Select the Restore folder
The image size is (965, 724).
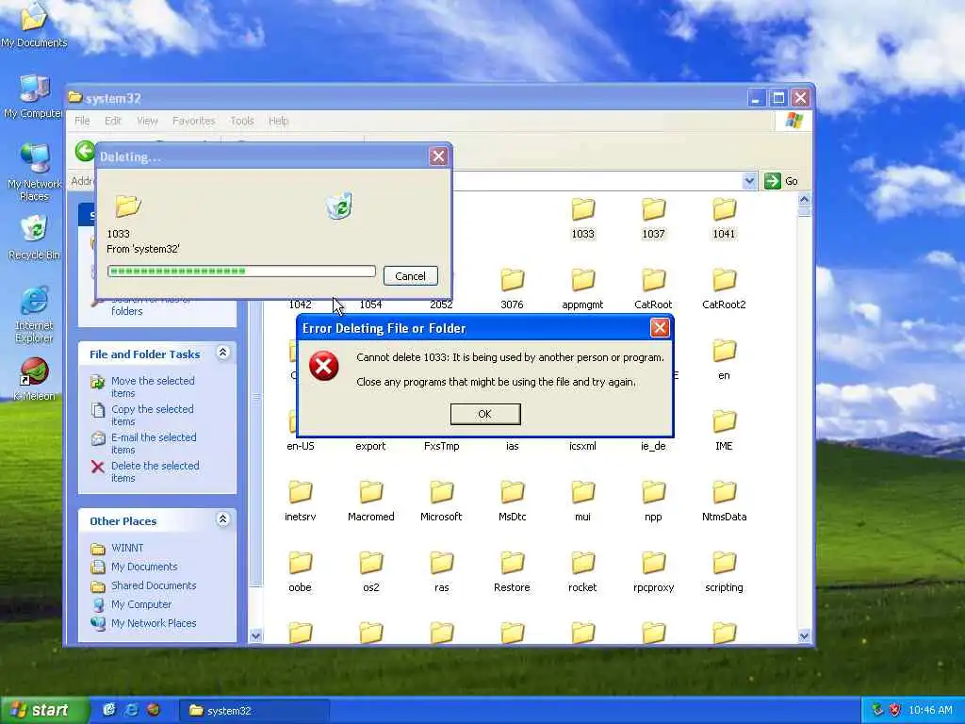(512, 572)
